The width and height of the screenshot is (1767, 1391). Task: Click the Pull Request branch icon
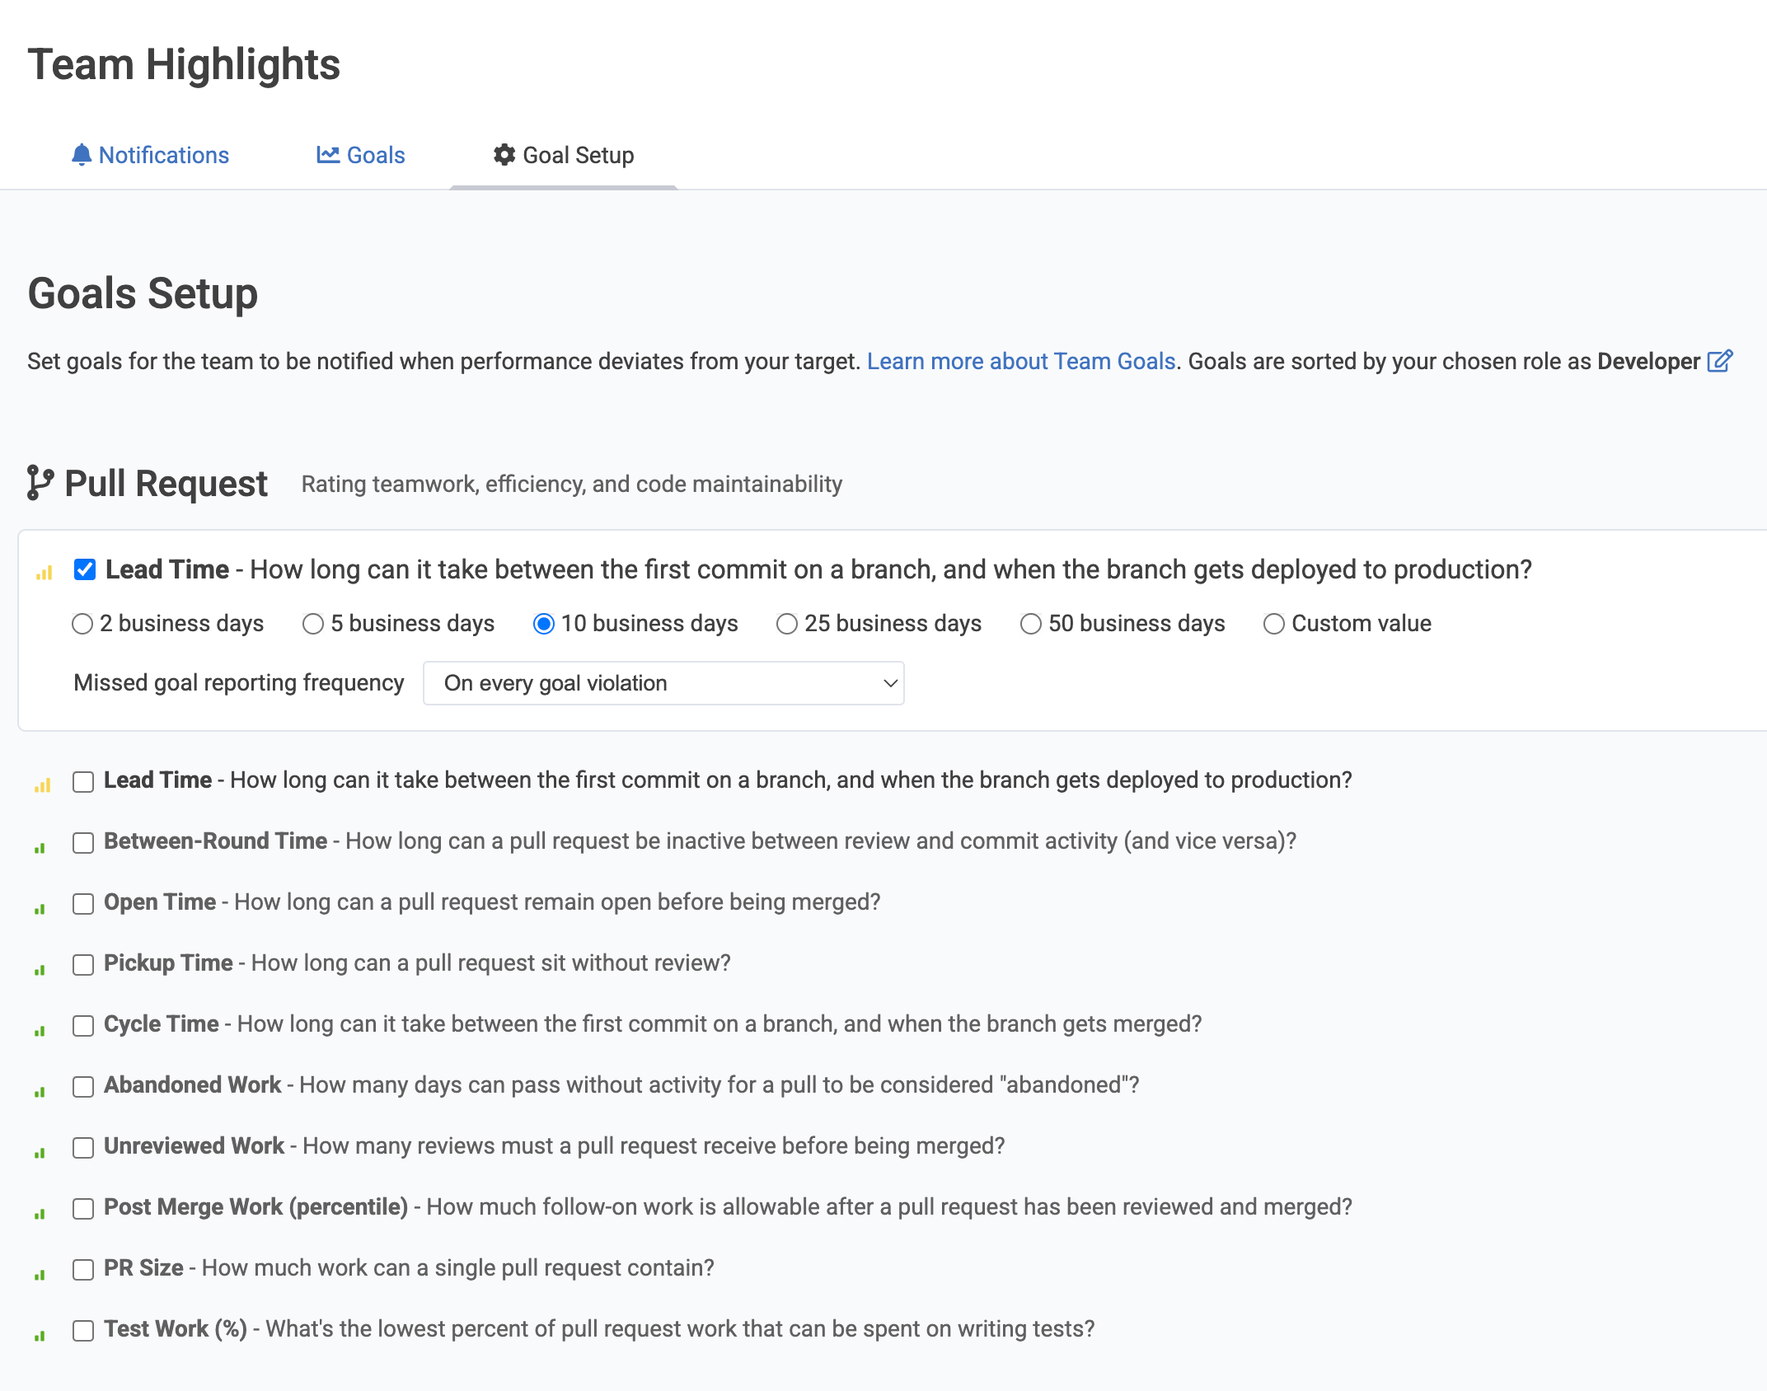click(40, 483)
